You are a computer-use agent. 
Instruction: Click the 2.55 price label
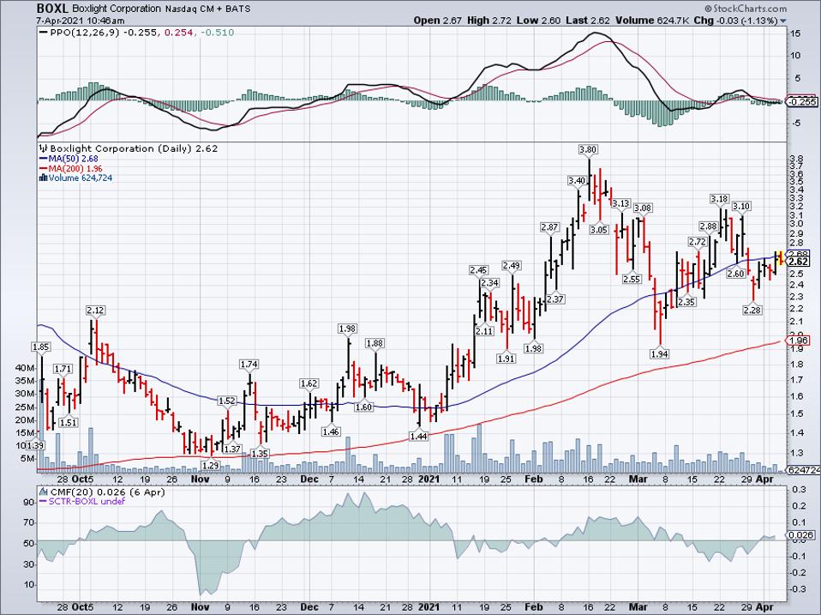click(x=632, y=280)
